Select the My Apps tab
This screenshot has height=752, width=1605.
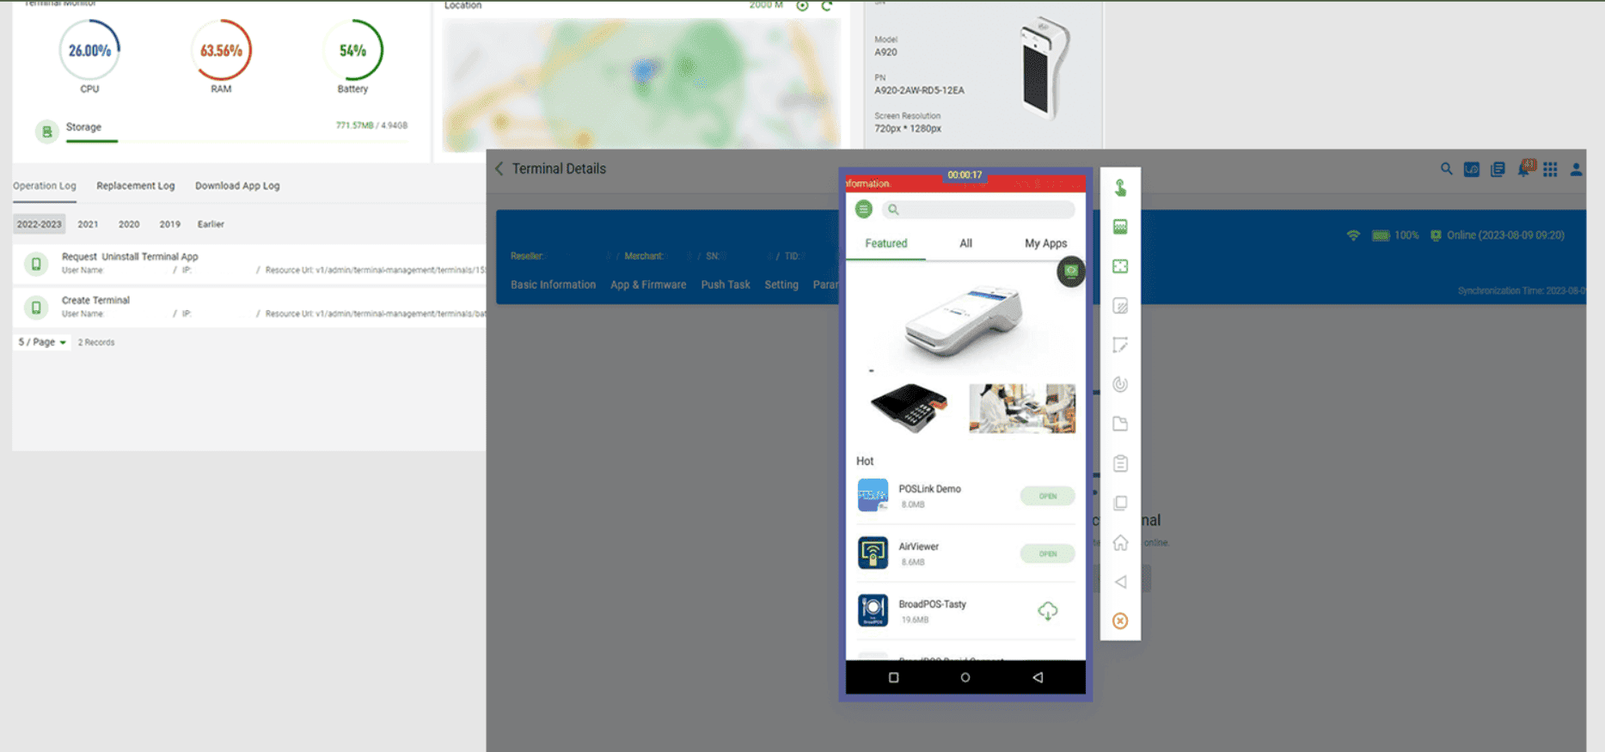(1045, 243)
